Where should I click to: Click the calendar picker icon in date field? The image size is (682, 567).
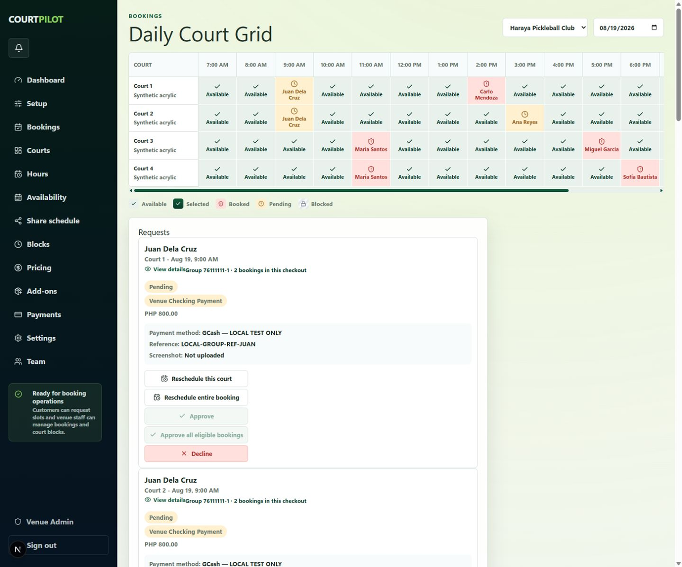click(654, 27)
